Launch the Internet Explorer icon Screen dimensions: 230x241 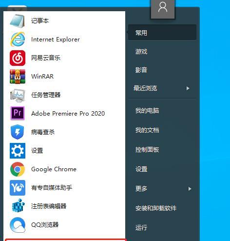(x=18, y=40)
